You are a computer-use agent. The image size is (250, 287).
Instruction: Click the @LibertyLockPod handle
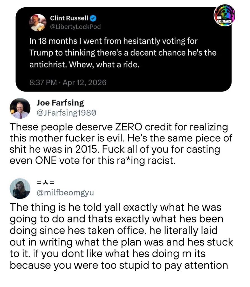pyautogui.click(x=75, y=27)
